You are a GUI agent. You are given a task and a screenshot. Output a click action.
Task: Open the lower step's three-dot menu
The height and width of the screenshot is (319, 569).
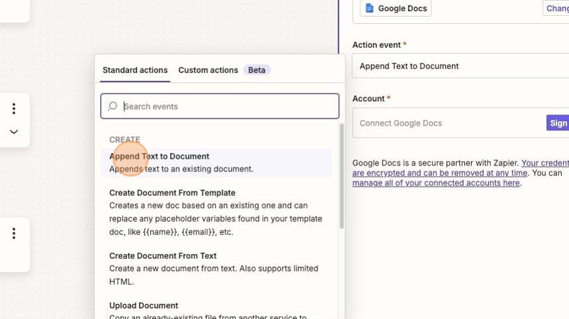(x=14, y=234)
